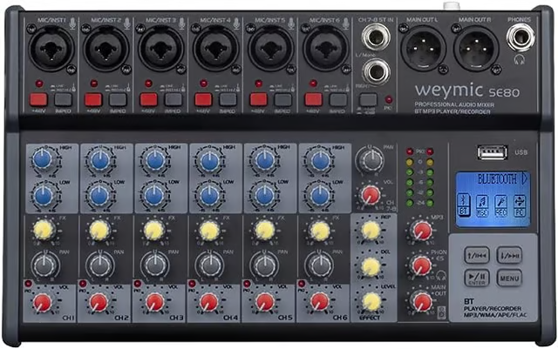Viewport: 558px width, 349px height.
Task: Adjust the CH2 LOW EQ knob
Action: point(99,195)
